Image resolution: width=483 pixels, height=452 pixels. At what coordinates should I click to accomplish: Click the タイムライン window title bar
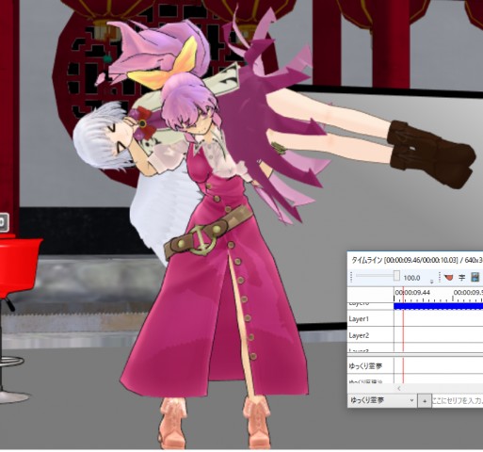[415, 260]
